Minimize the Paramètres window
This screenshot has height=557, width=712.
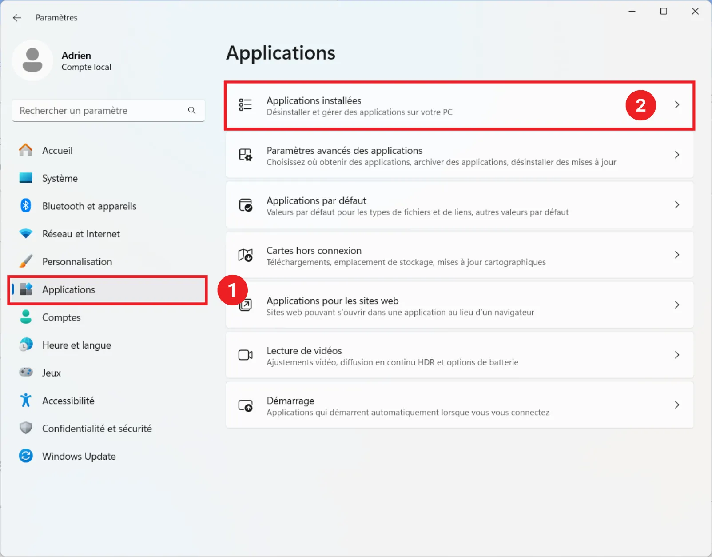pyautogui.click(x=632, y=11)
